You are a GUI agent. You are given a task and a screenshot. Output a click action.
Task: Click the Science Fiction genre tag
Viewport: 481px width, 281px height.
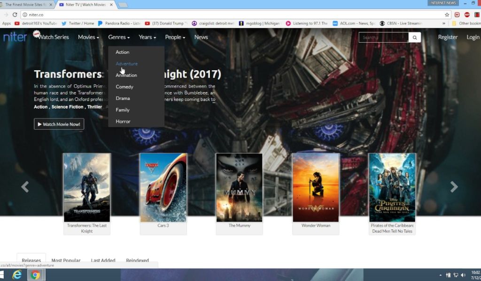click(x=68, y=107)
